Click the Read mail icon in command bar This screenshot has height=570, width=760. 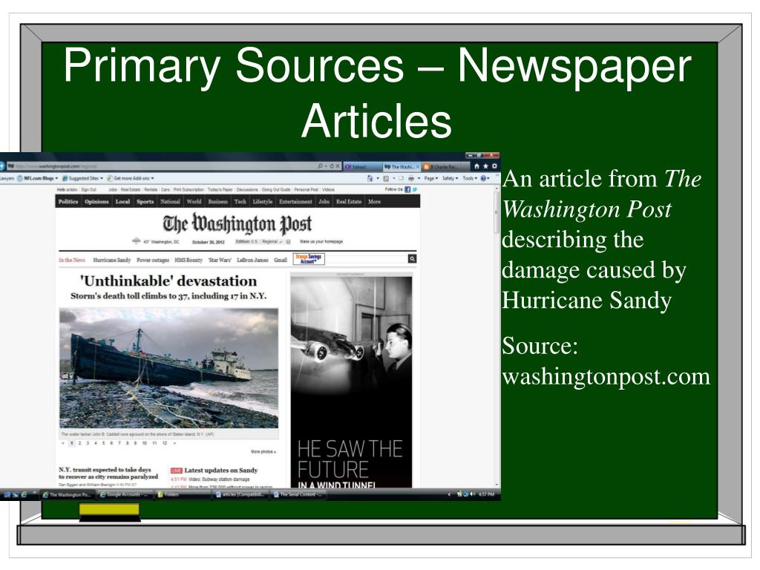[x=402, y=178]
